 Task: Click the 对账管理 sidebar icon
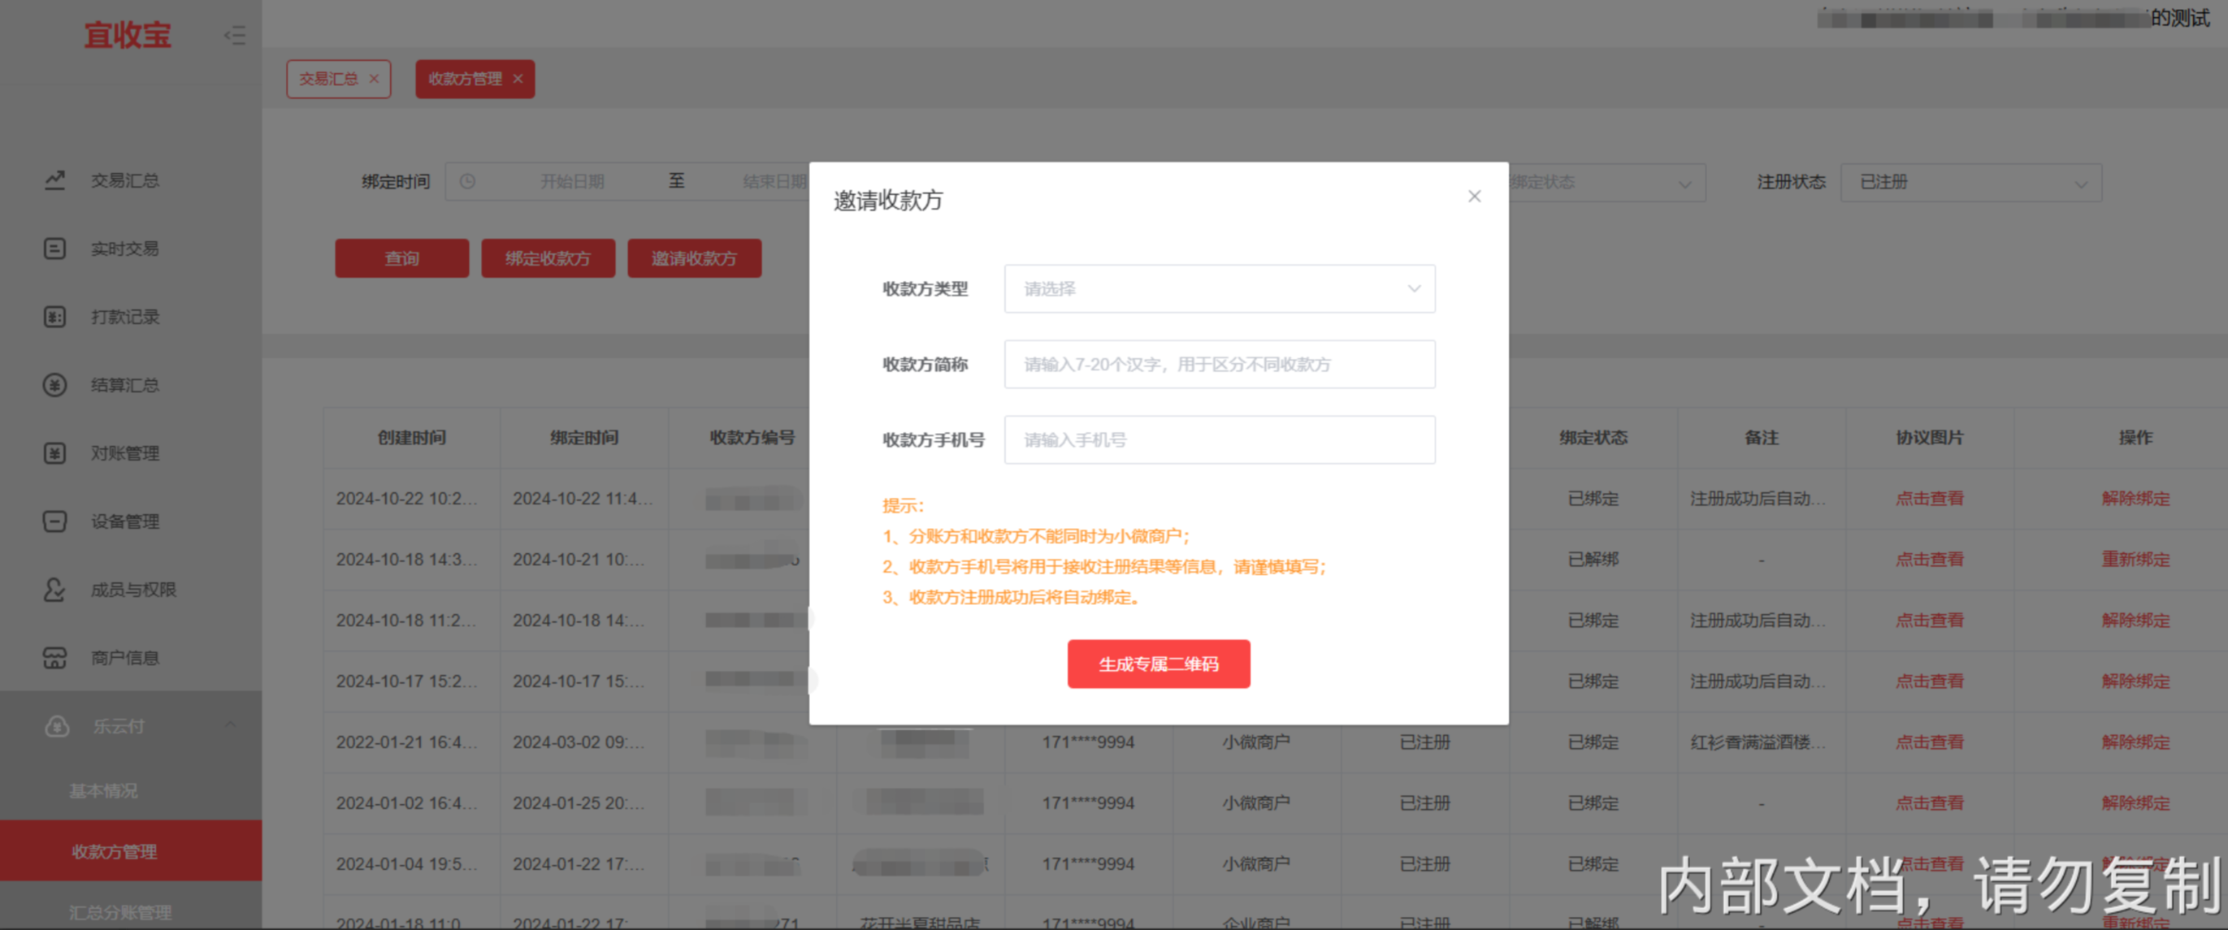(x=54, y=453)
